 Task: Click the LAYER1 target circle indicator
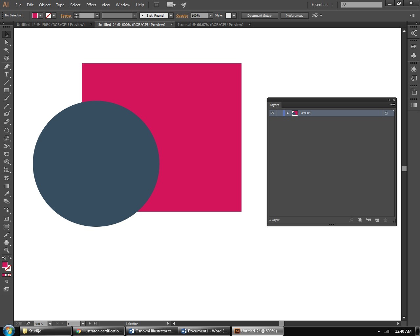pyautogui.click(x=386, y=113)
